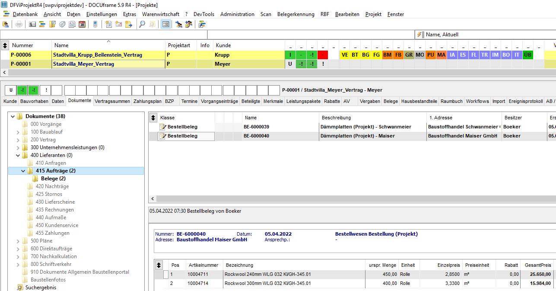Open the Leistungspakete tab
The width and height of the screenshot is (556, 291).
(303, 101)
